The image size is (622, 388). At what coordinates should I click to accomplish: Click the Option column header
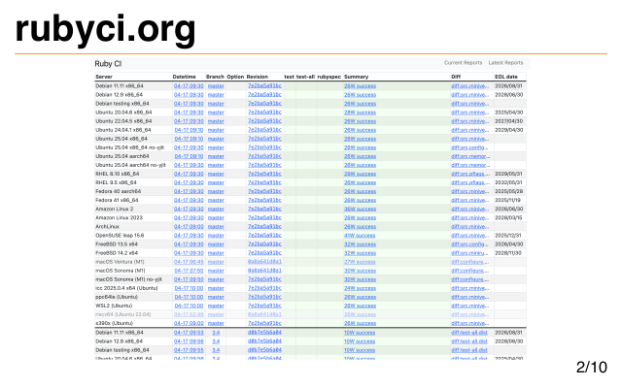(x=235, y=77)
